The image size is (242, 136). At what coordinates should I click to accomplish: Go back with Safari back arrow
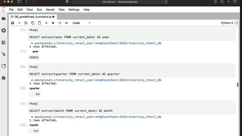pyautogui.click(x=26, y=2)
